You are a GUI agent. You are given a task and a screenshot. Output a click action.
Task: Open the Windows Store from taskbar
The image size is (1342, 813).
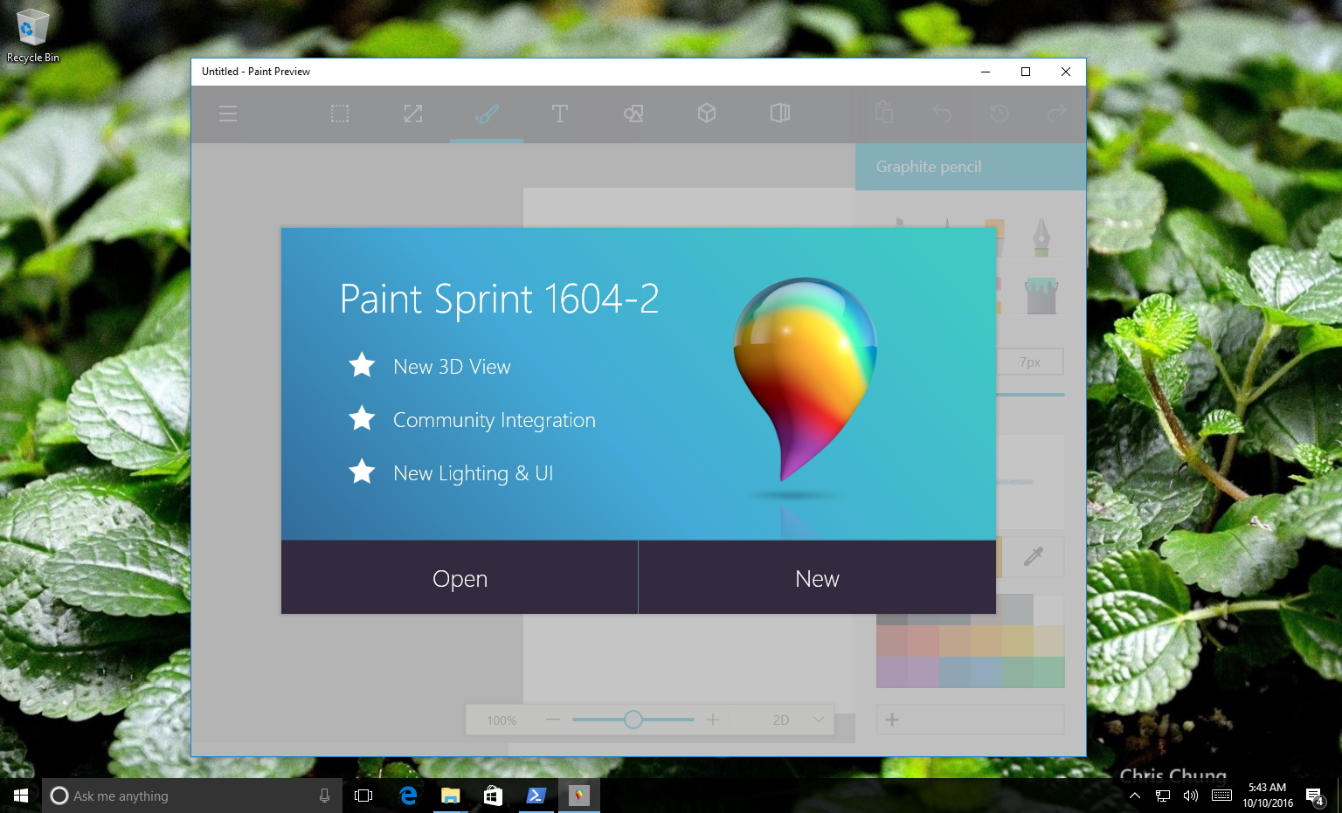coord(493,796)
